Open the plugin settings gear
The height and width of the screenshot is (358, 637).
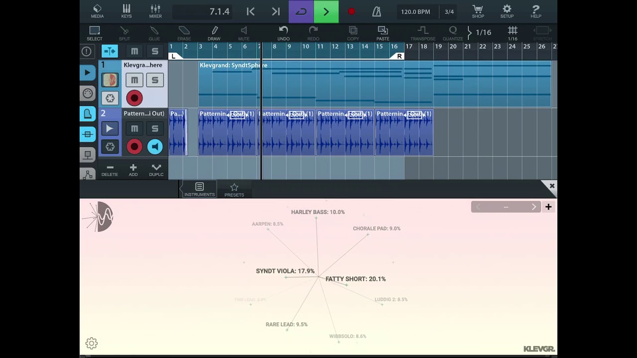coord(92,343)
